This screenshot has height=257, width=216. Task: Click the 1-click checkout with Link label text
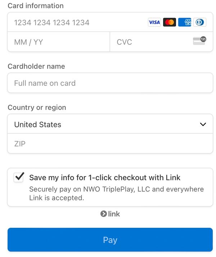coord(105,177)
